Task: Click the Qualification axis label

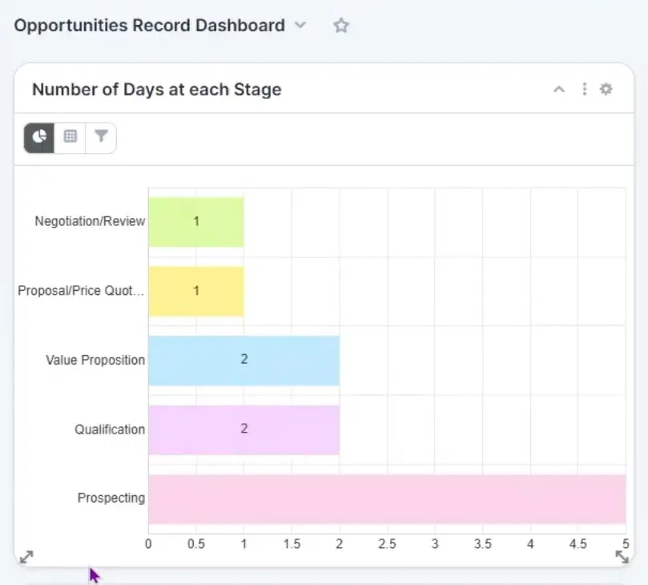Action: coord(110,430)
